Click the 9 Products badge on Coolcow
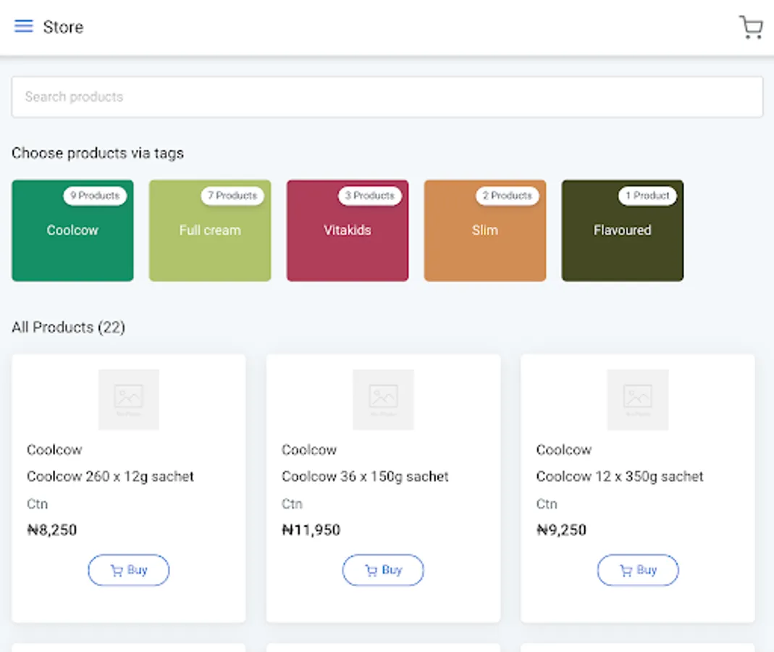The image size is (774, 652). click(95, 196)
